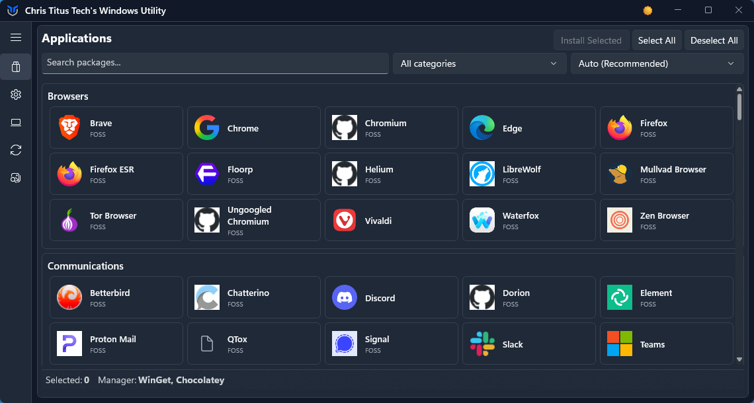This screenshot has width=754, height=403.
Task: Click the Selected: 0 status text
Action: [x=67, y=380]
